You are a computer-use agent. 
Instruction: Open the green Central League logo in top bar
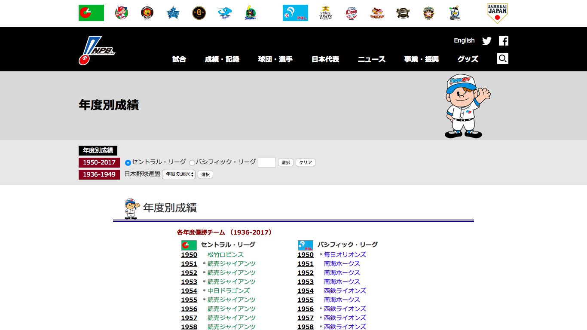pyautogui.click(x=91, y=13)
